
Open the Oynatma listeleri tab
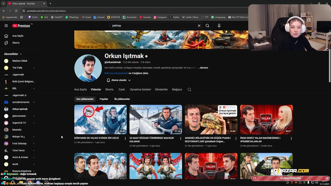140,90
